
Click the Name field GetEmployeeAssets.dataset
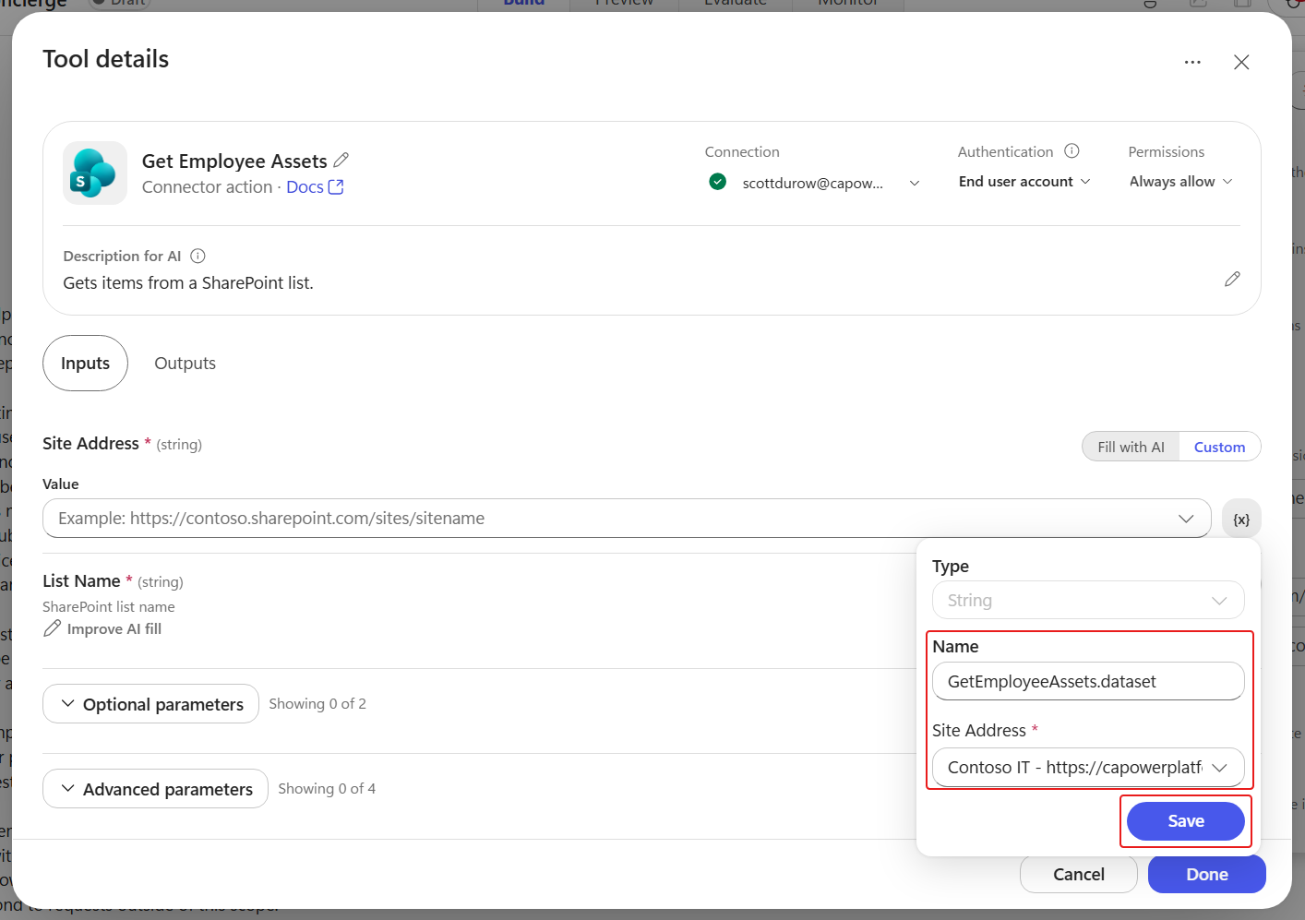[1088, 681]
